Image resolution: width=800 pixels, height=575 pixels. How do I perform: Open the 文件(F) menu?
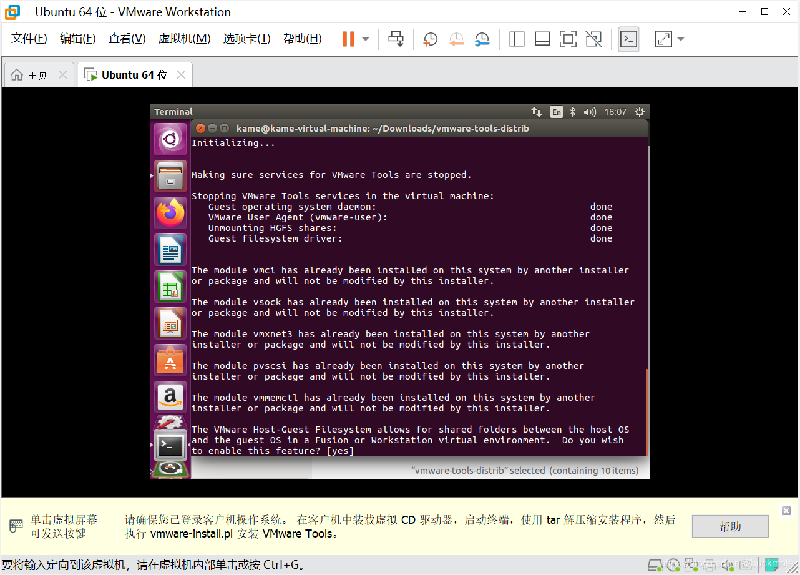(29, 39)
